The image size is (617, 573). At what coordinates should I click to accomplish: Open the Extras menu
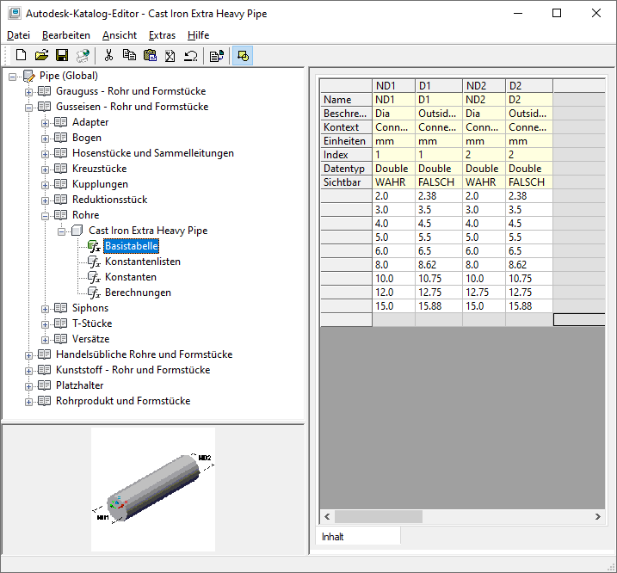click(162, 35)
